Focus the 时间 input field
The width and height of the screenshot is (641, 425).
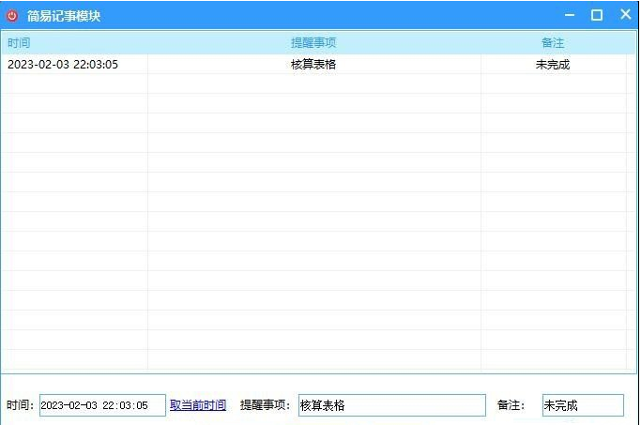(x=102, y=405)
